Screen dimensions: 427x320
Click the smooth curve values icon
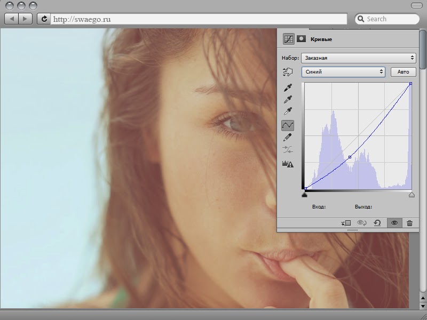pyautogui.click(x=288, y=149)
